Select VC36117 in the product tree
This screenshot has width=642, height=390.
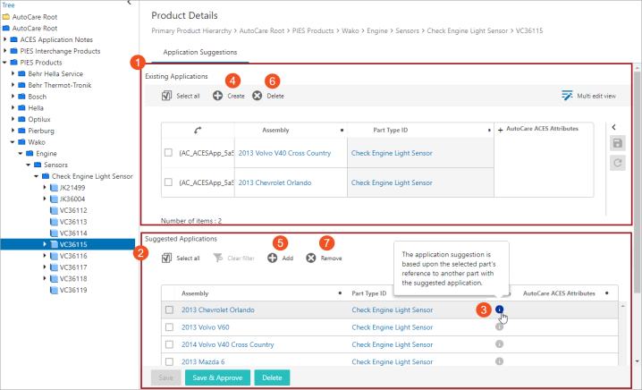point(73,267)
